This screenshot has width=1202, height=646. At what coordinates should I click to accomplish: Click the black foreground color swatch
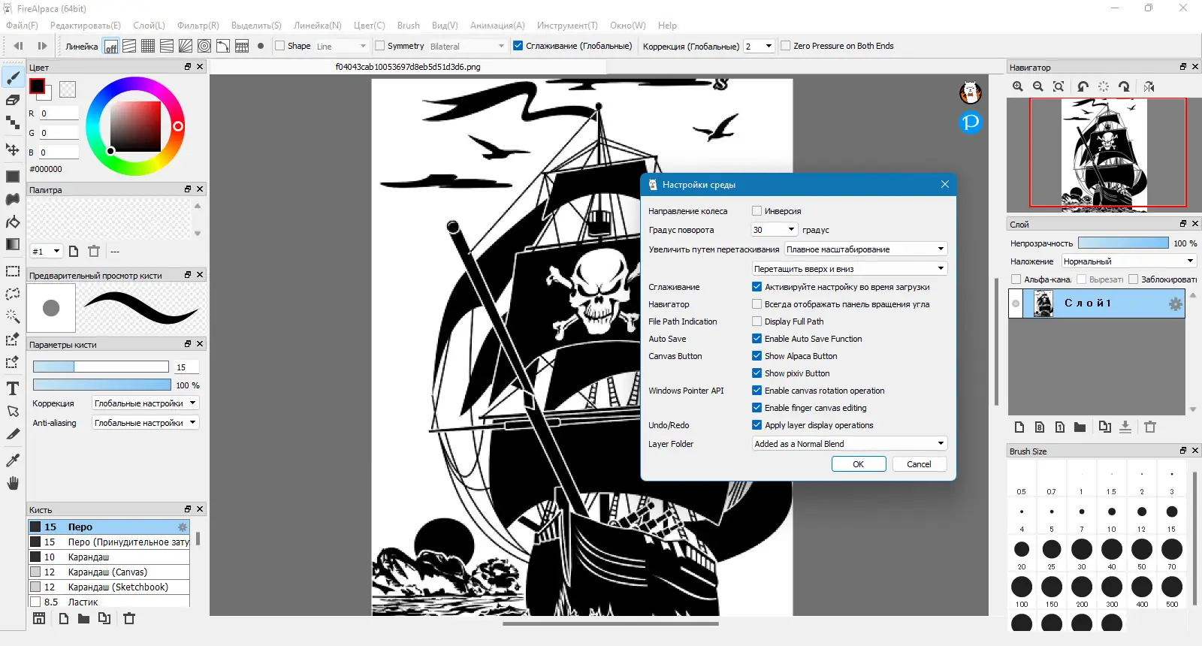37,86
